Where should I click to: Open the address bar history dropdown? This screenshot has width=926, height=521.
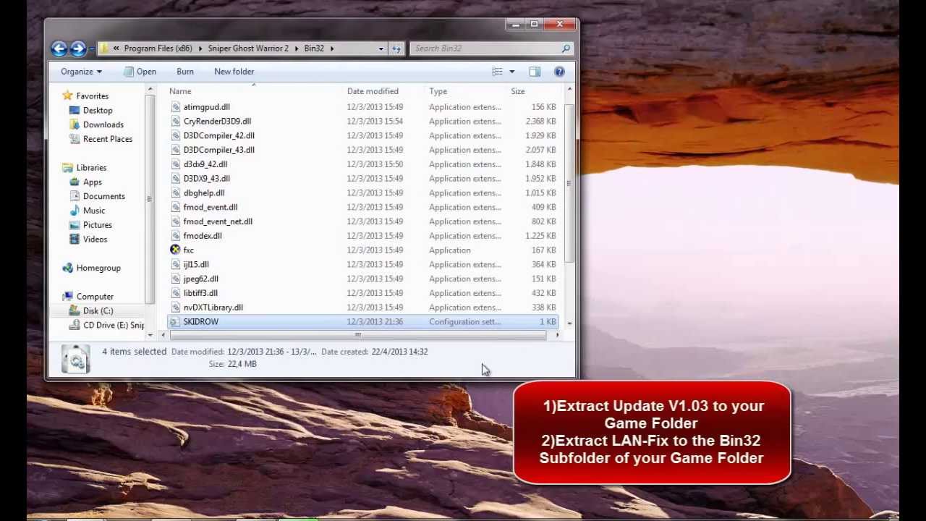(381, 48)
